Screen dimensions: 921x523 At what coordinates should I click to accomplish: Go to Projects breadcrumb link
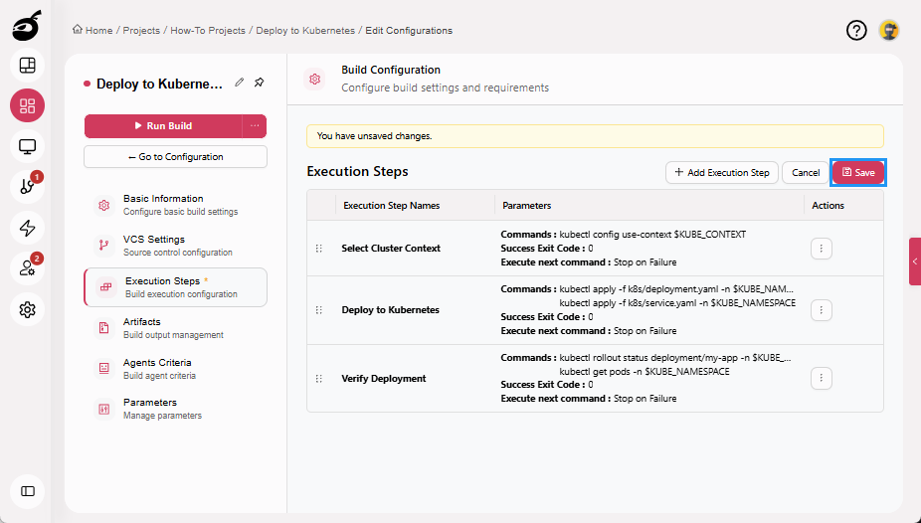[141, 31]
